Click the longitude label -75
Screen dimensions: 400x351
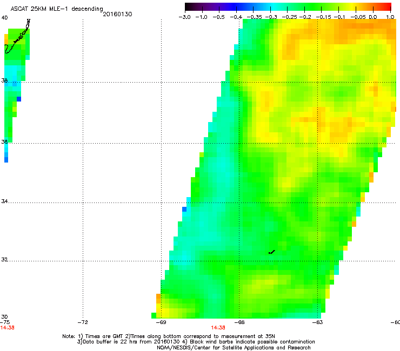click(5, 322)
